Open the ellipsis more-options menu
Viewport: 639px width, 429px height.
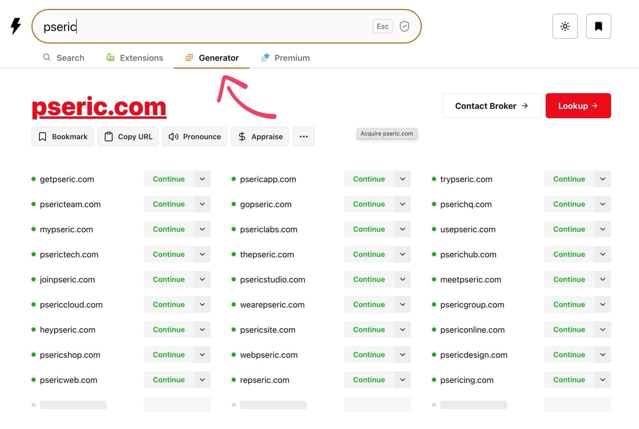304,136
